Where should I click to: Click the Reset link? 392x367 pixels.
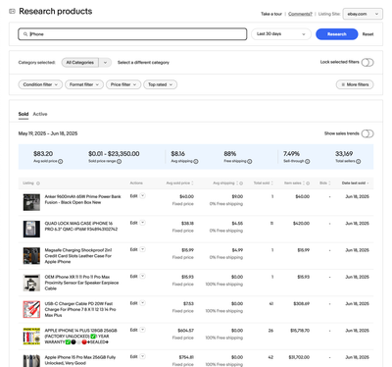(x=367, y=34)
